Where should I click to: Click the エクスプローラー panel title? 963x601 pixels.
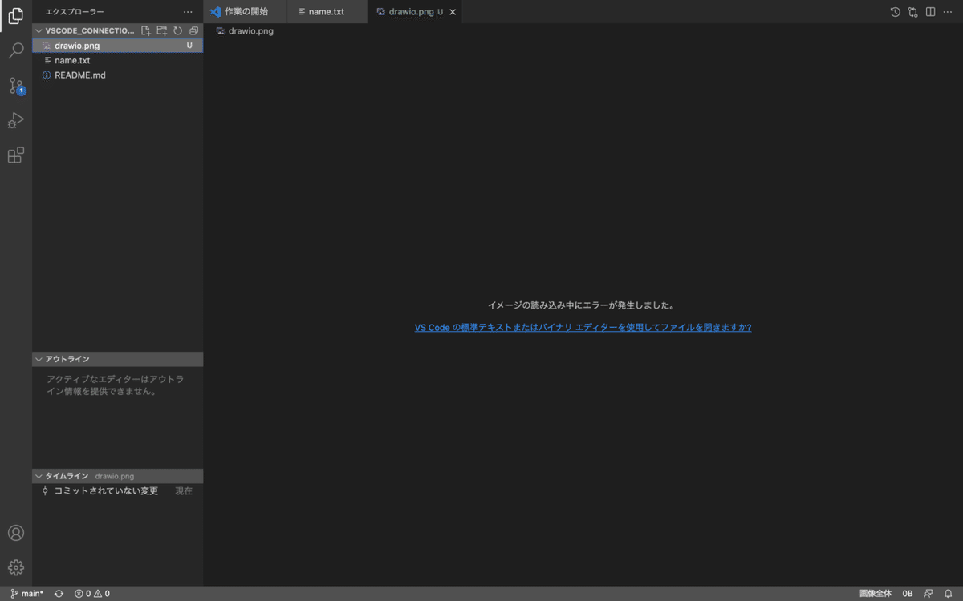(75, 12)
